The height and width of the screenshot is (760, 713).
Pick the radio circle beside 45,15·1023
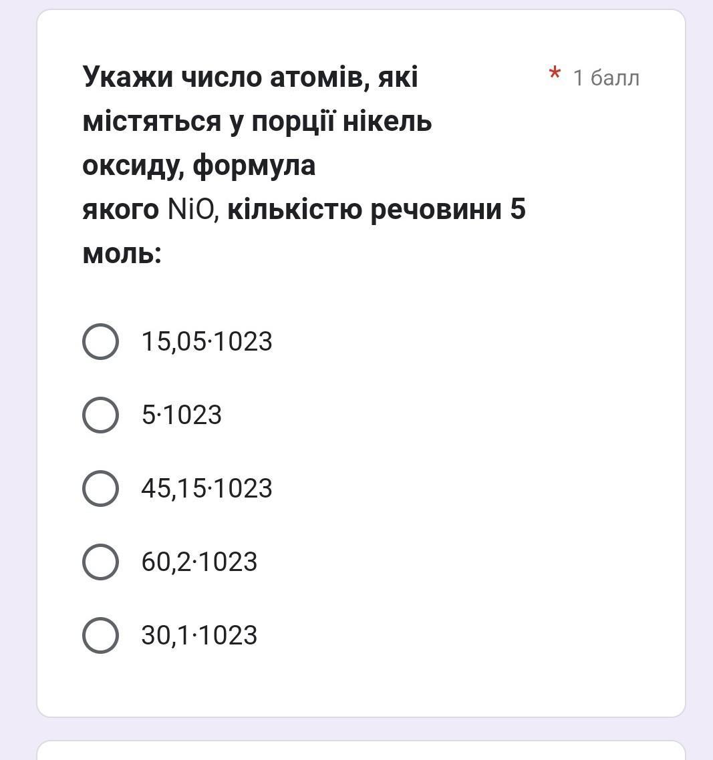[100, 489]
